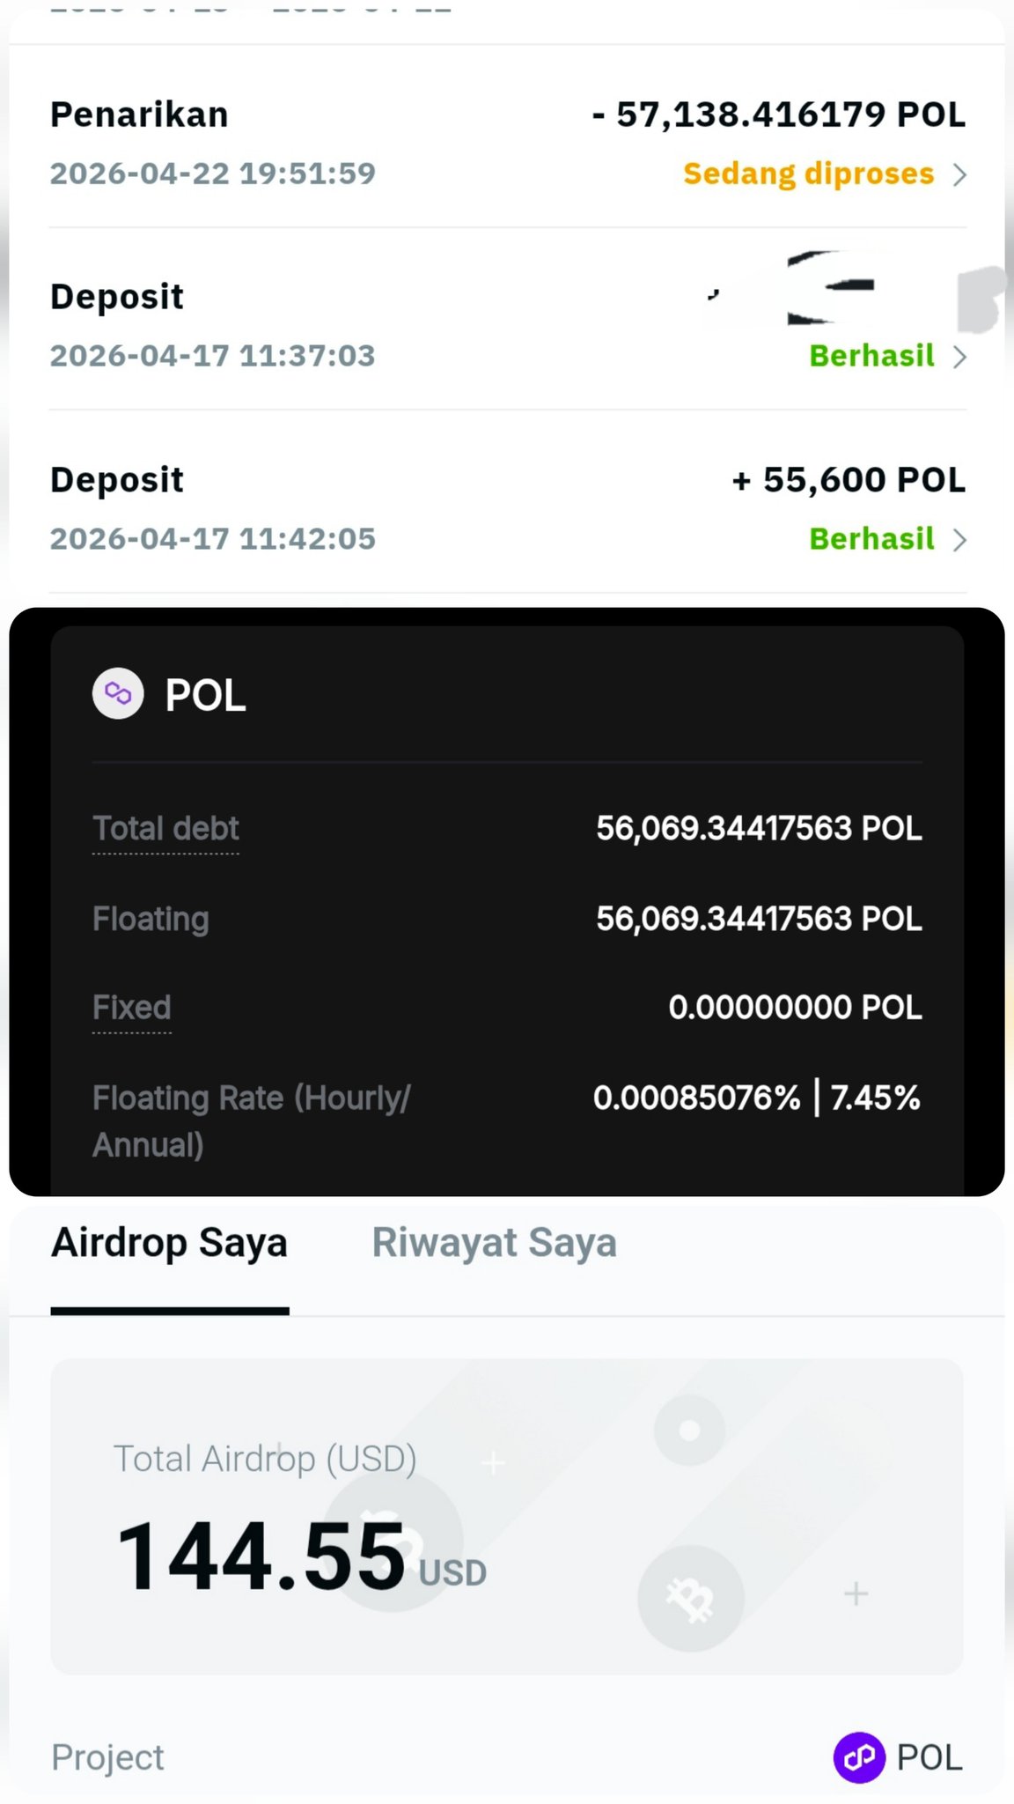Open the Deposit at 11:42:05 entry
This screenshot has height=1804, width=1014.
point(117,480)
